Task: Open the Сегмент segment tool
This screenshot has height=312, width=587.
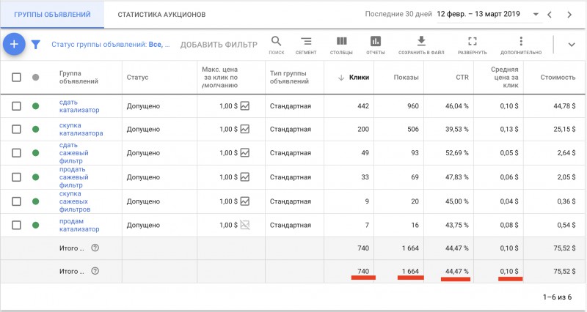Action: (306, 42)
